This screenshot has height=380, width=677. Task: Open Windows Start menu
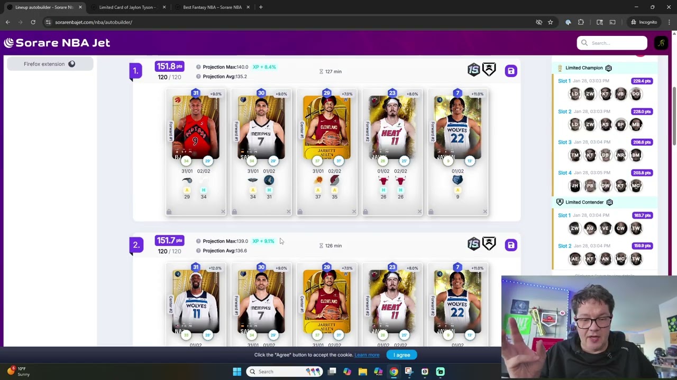coord(237,372)
